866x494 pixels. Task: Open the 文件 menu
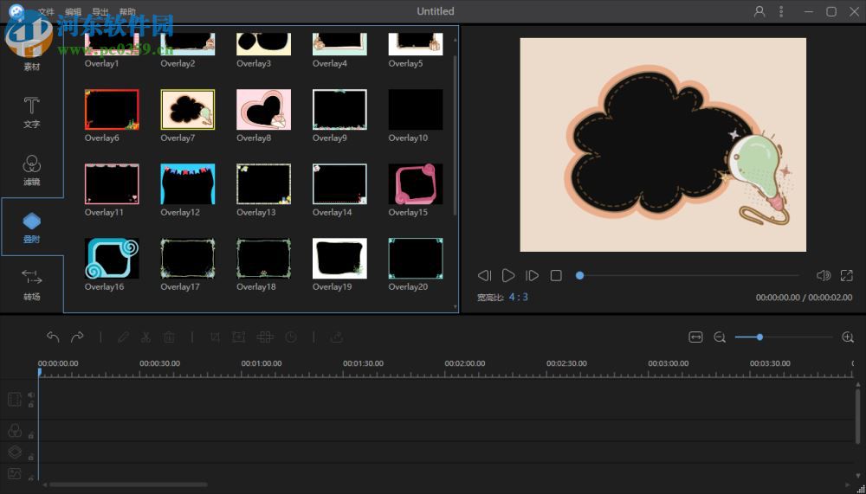coord(46,12)
